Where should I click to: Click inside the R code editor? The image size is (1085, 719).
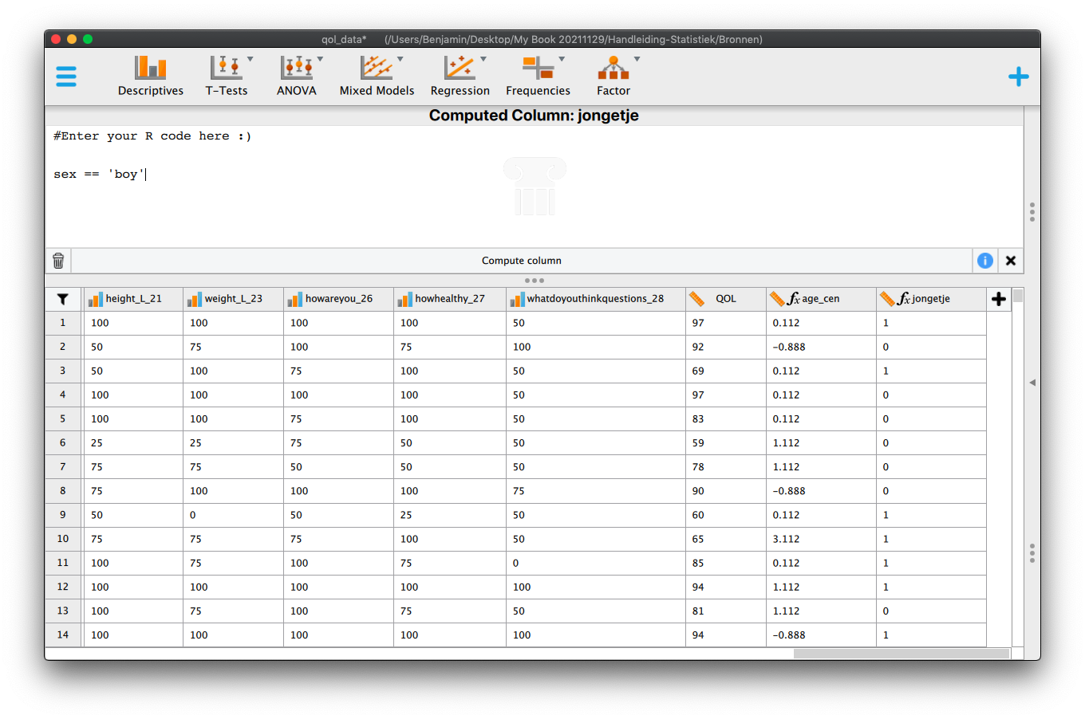(534, 187)
